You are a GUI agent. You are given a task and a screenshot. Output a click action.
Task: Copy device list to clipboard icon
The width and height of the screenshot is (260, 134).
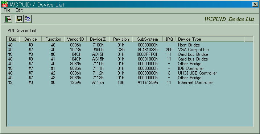pos(28,19)
